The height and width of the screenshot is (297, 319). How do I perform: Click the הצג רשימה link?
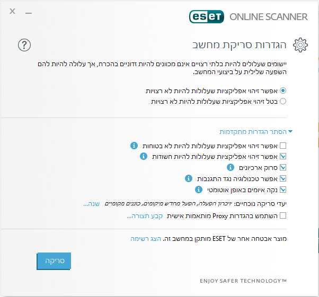point(146,238)
